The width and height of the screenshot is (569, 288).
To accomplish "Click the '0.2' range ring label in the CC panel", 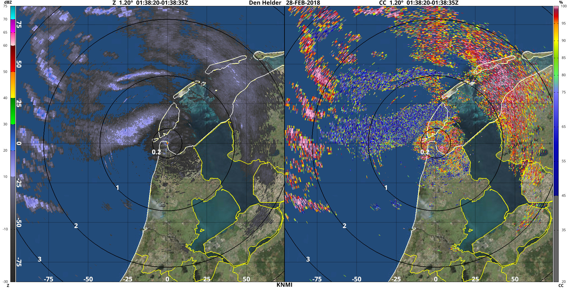I will 425,152.
